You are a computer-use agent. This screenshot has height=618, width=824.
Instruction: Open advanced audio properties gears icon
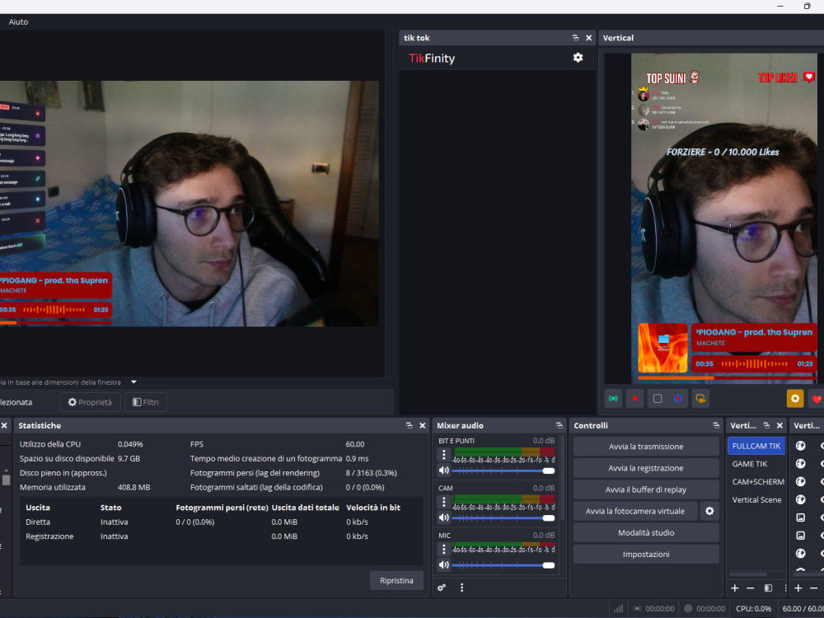[442, 588]
